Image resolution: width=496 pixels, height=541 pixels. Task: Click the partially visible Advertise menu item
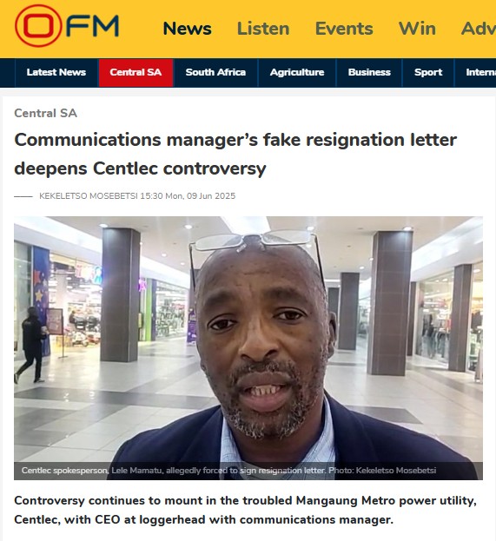[479, 29]
